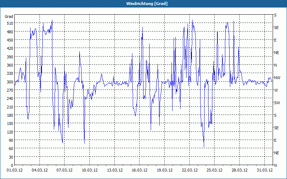
Task: Select the 330 y-axis value
Action: pos(10,73)
